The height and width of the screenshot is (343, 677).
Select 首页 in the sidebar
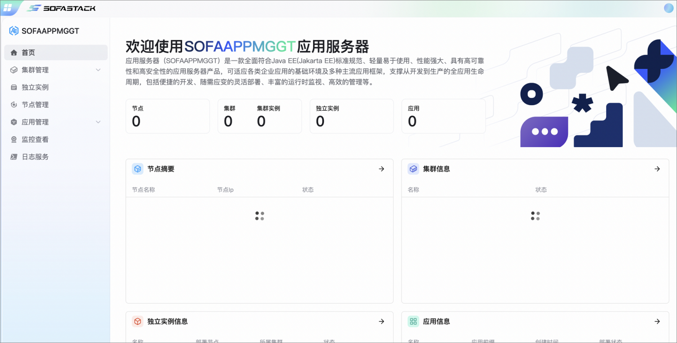pyautogui.click(x=56, y=53)
